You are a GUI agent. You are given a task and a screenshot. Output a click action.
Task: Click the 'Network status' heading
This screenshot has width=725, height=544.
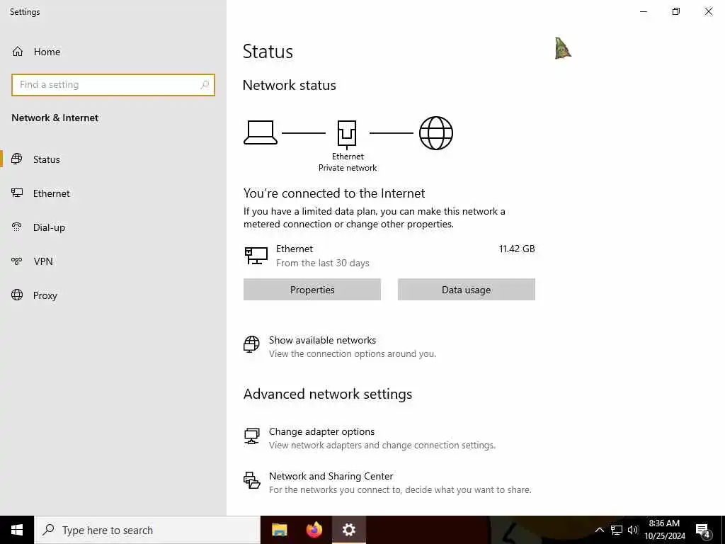coord(289,85)
